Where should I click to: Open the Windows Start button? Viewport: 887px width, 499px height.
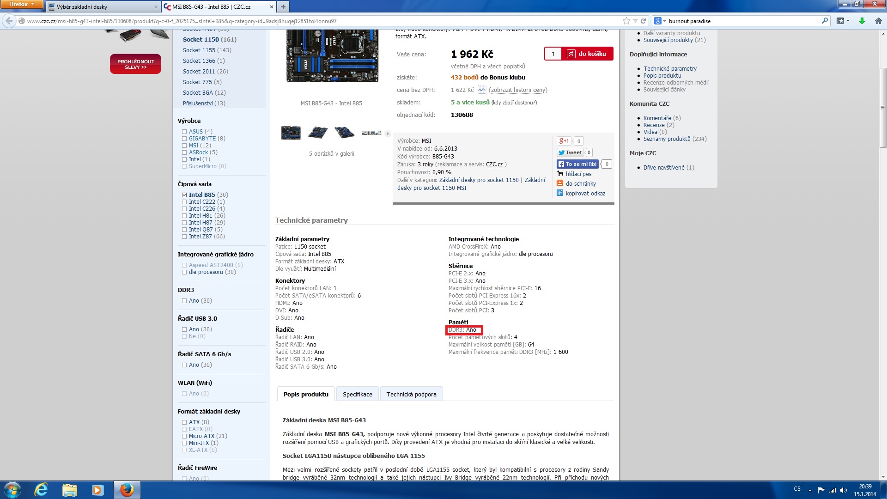pyautogui.click(x=12, y=490)
